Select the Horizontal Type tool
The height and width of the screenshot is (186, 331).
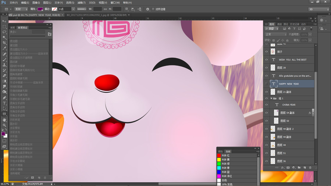pyautogui.click(x=4, y=103)
